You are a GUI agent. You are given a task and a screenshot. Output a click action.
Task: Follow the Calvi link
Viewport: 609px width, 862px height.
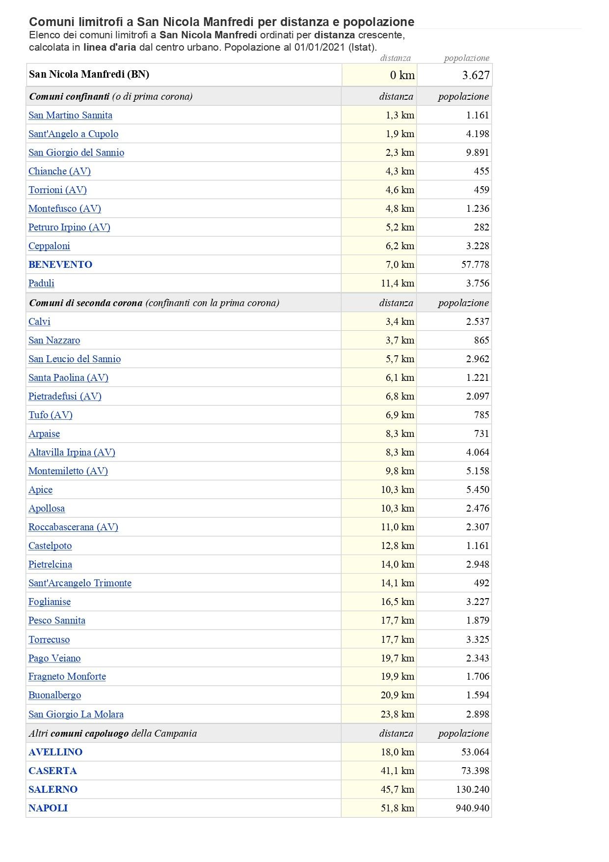[39, 321]
